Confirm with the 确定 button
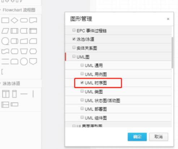Viewport: 178px width, 149px height. pos(137,137)
